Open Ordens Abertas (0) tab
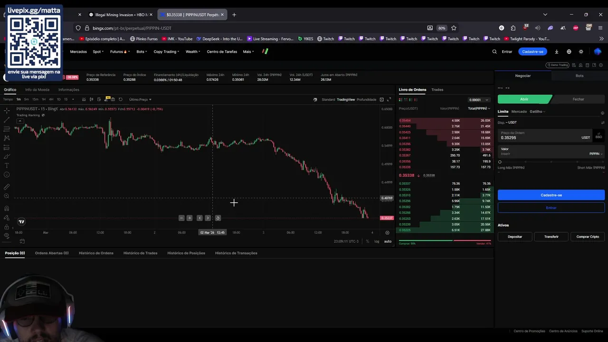Viewport: 608px width, 342px height. click(52, 253)
